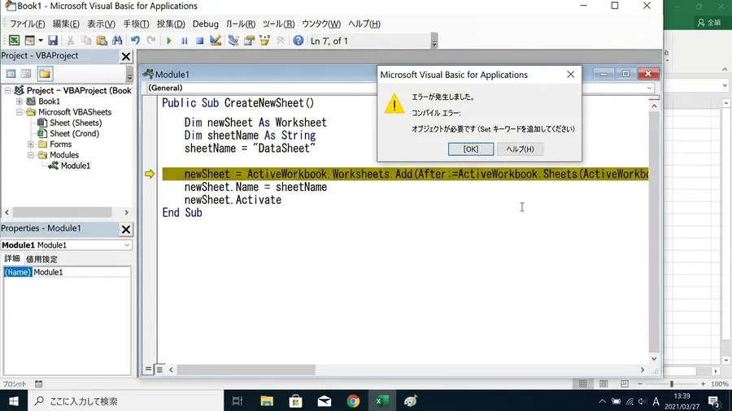Click OK in the error dialog
Screen dimensions: 732x411
pyautogui.click(x=471, y=149)
